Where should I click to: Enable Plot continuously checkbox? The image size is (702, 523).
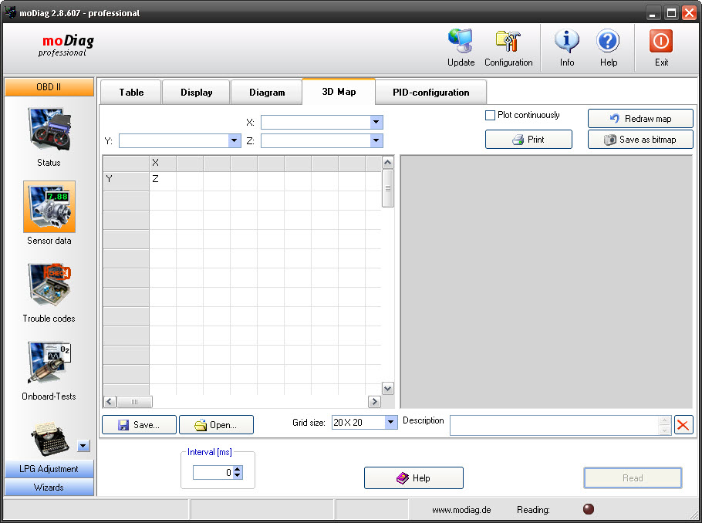tap(490, 116)
